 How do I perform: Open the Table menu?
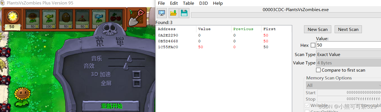click(x=189, y=3)
